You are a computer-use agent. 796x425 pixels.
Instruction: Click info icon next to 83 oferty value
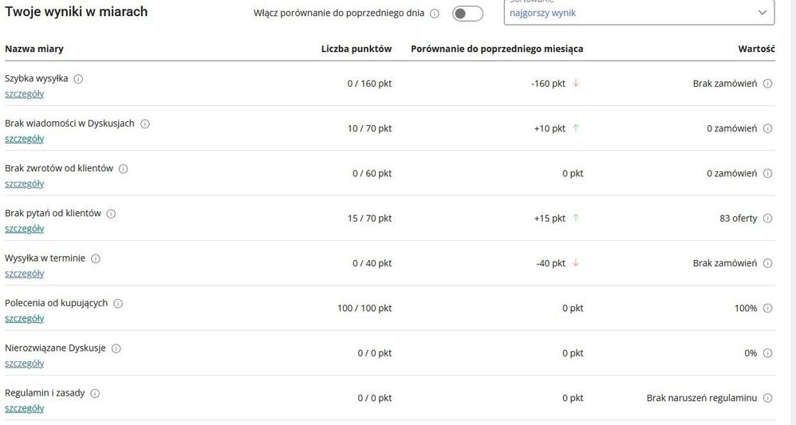pos(767,218)
